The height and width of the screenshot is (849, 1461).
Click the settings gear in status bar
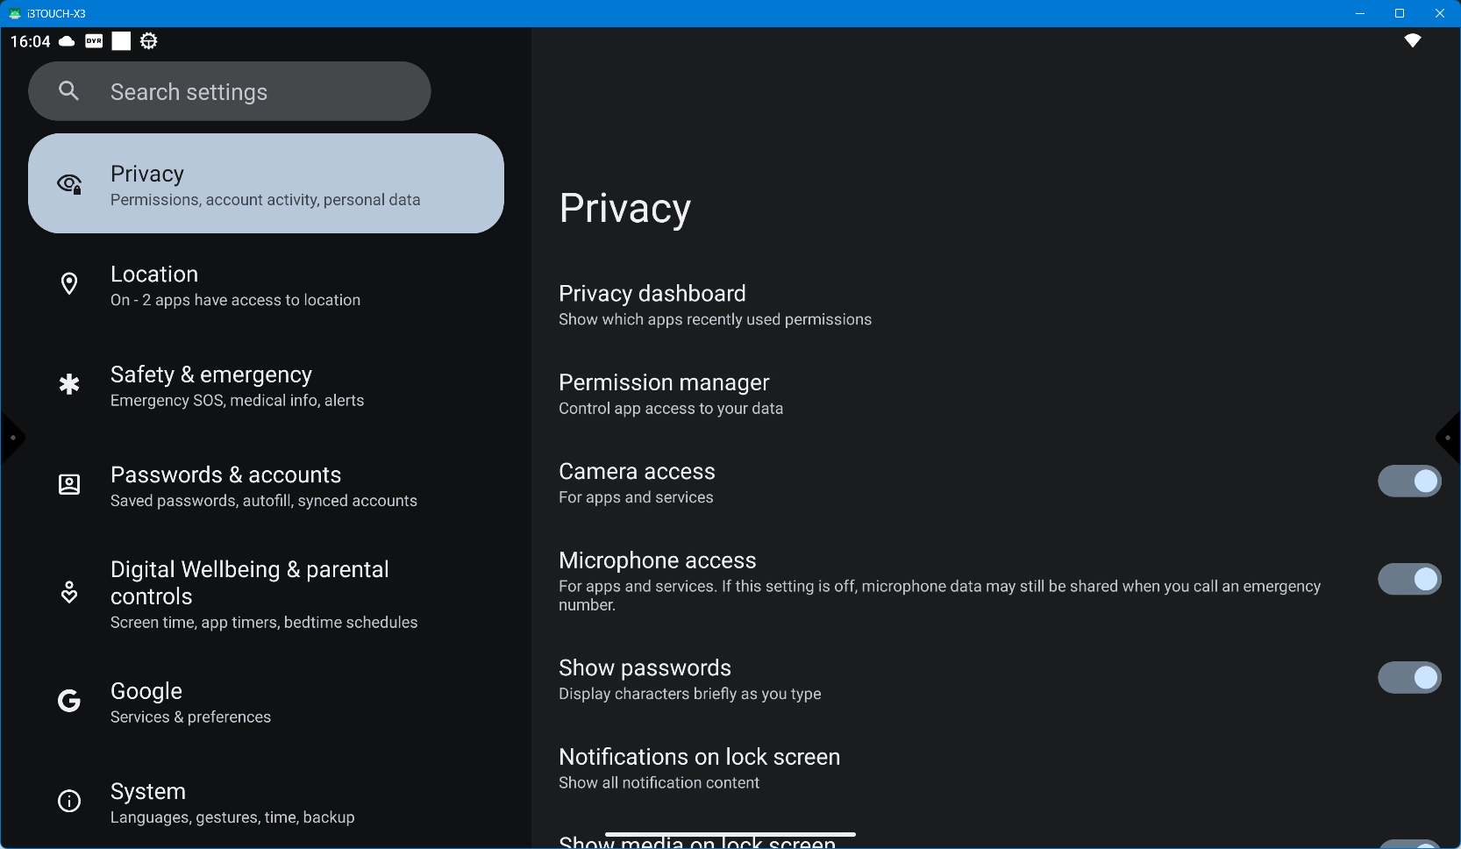tap(149, 41)
